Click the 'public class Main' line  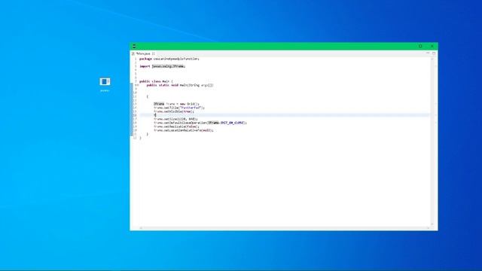pyautogui.click(x=156, y=81)
